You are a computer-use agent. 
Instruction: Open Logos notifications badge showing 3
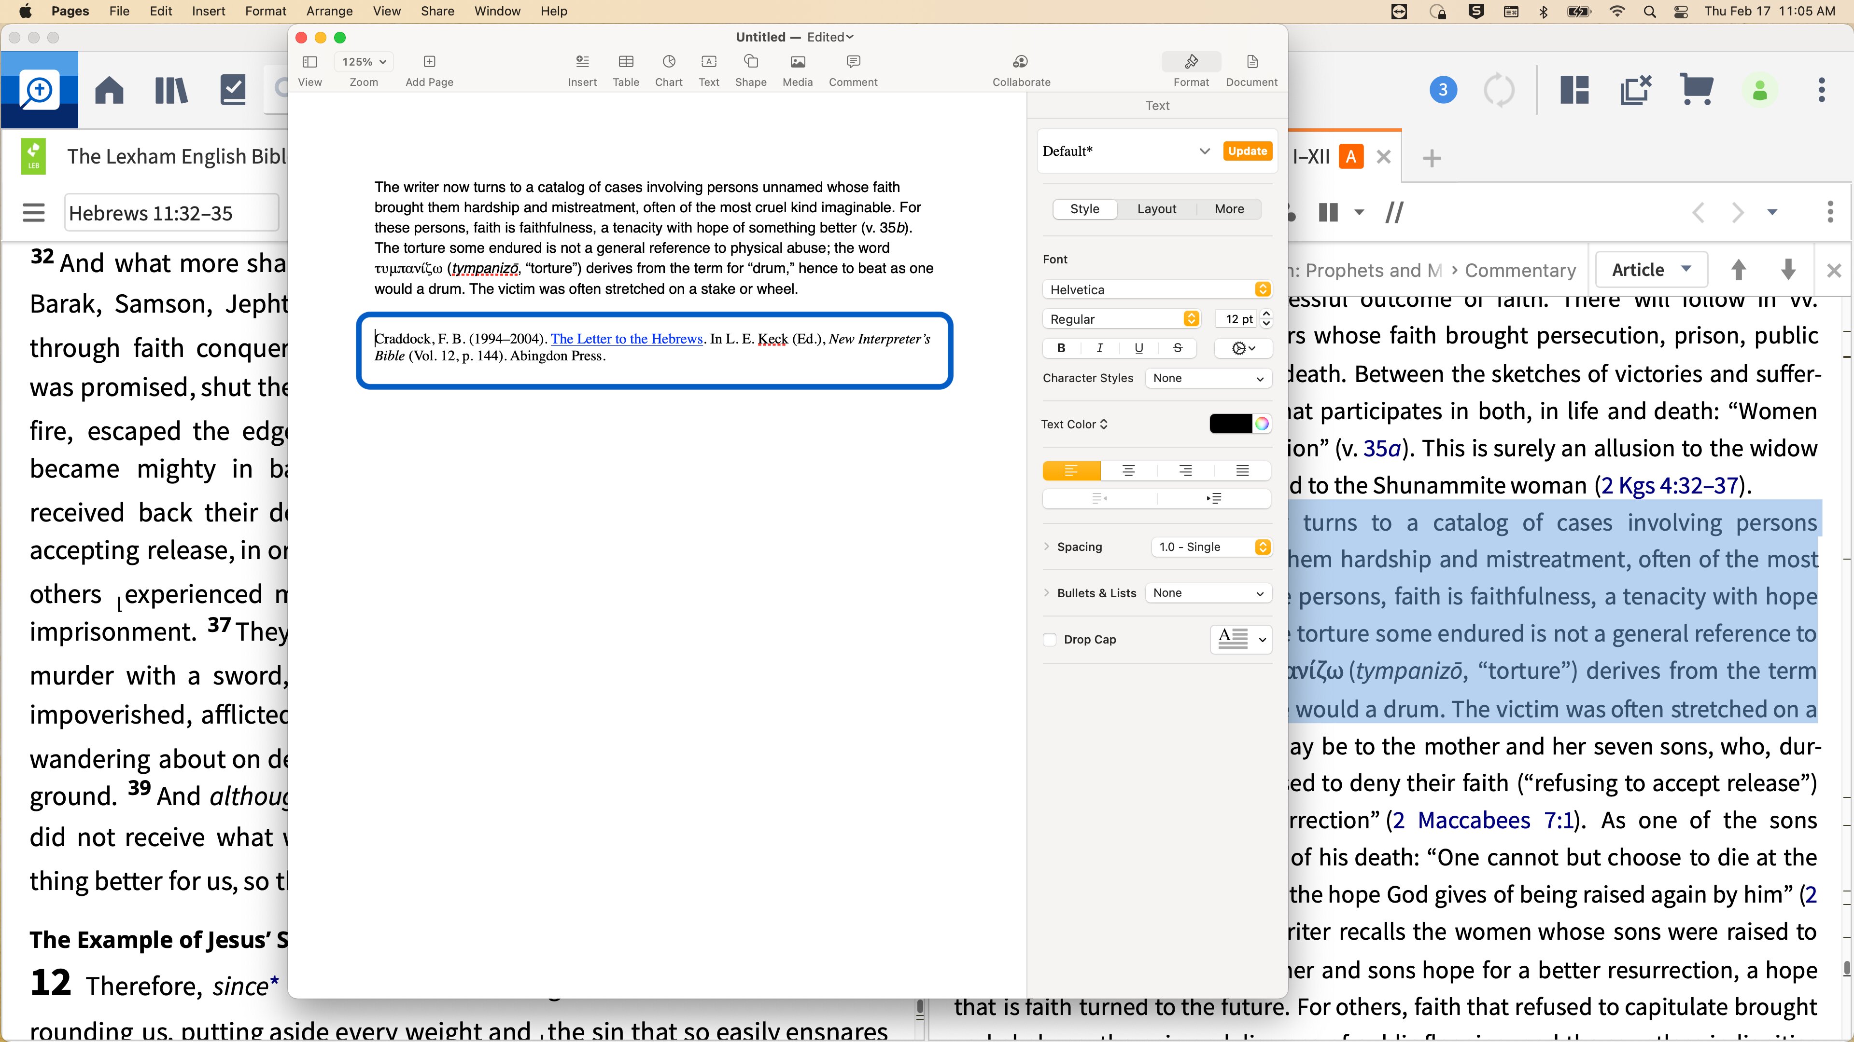(1442, 90)
